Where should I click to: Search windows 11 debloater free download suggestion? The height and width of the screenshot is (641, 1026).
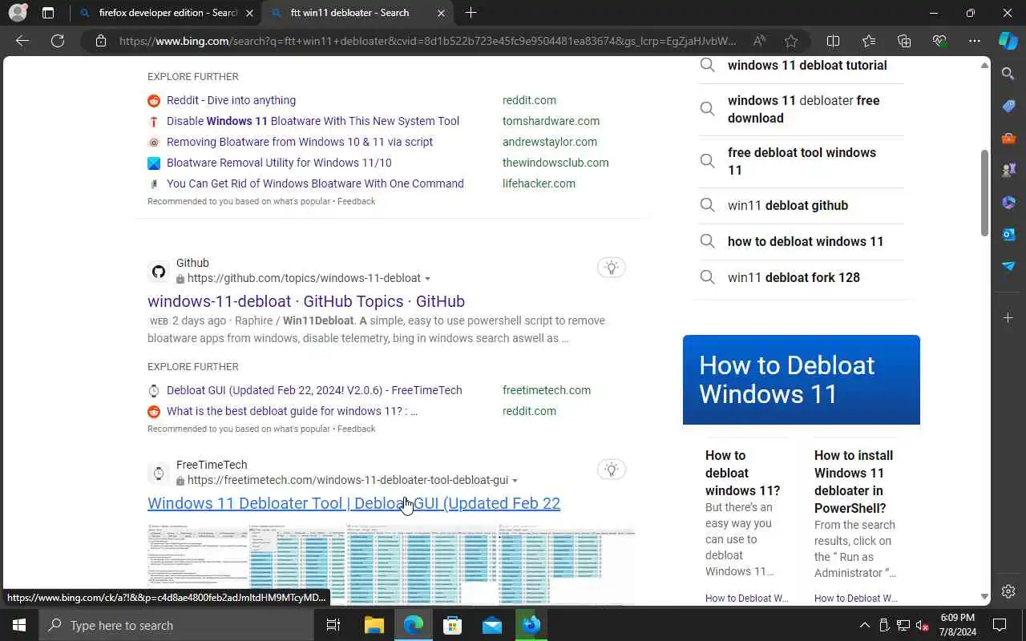tap(803, 109)
